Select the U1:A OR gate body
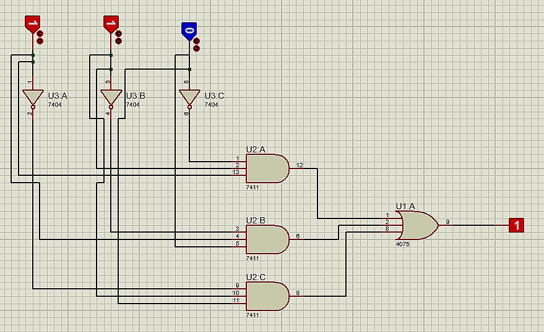 417,225
